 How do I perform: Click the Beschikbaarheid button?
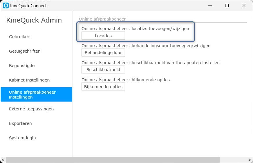103,70
